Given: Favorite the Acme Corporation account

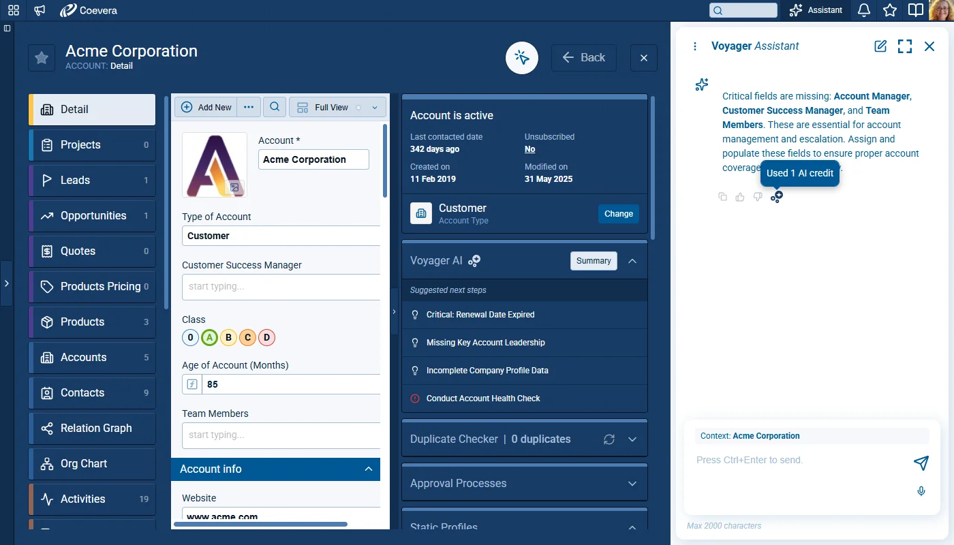Looking at the screenshot, I should pyautogui.click(x=42, y=58).
